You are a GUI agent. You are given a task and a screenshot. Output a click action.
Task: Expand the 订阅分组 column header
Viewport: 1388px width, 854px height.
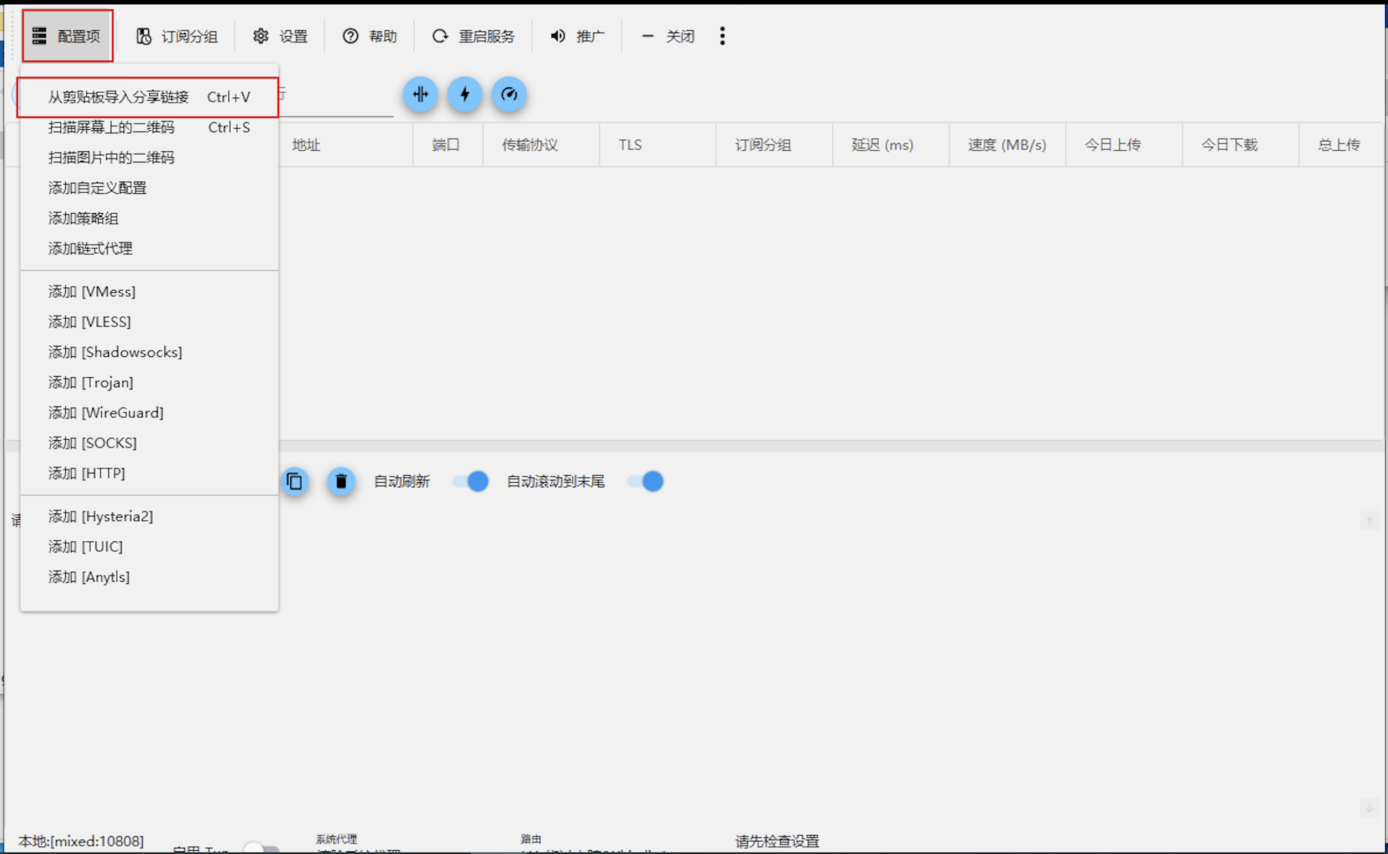pyautogui.click(x=763, y=145)
